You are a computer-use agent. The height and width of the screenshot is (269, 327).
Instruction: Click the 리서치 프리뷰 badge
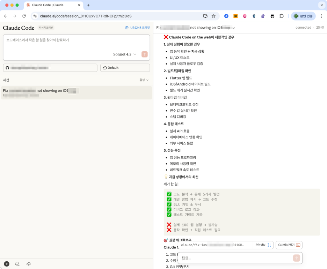coord(46,28)
